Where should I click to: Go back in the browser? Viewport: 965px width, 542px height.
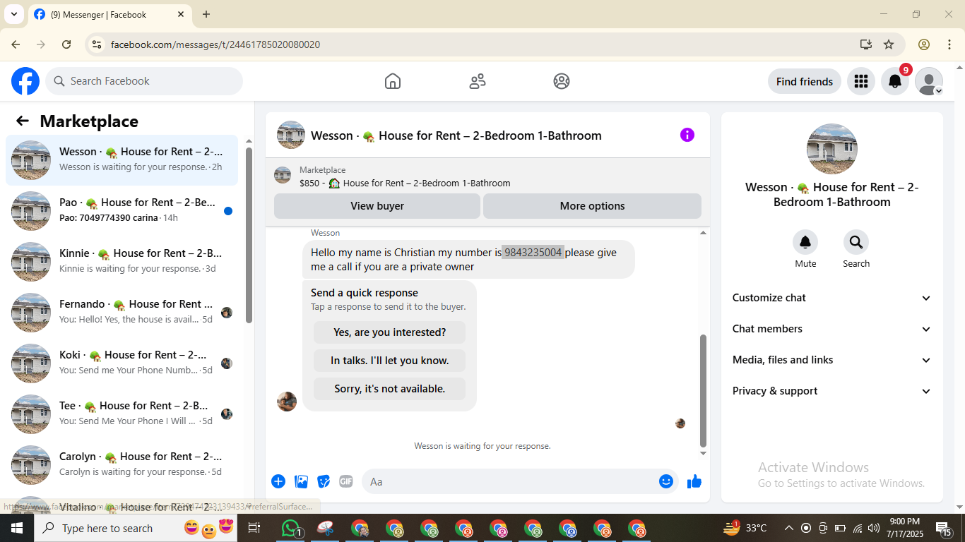point(16,44)
